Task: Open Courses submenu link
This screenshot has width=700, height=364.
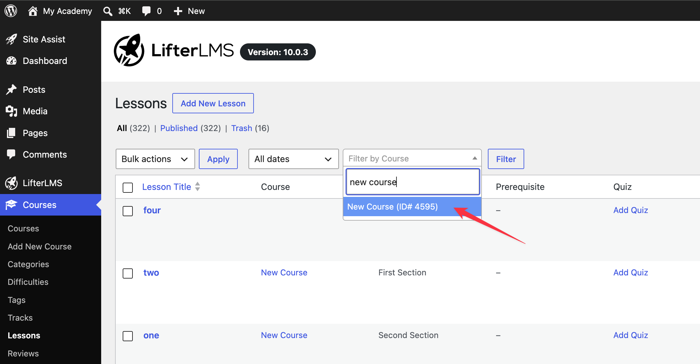Action: [23, 229]
